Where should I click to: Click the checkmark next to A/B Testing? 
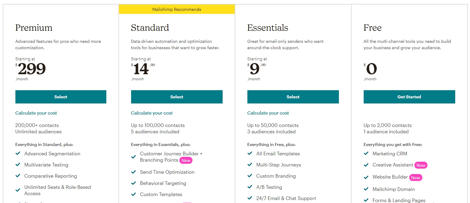click(x=250, y=187)
